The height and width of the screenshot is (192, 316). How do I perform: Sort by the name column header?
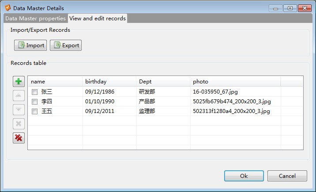coord(55,82)
